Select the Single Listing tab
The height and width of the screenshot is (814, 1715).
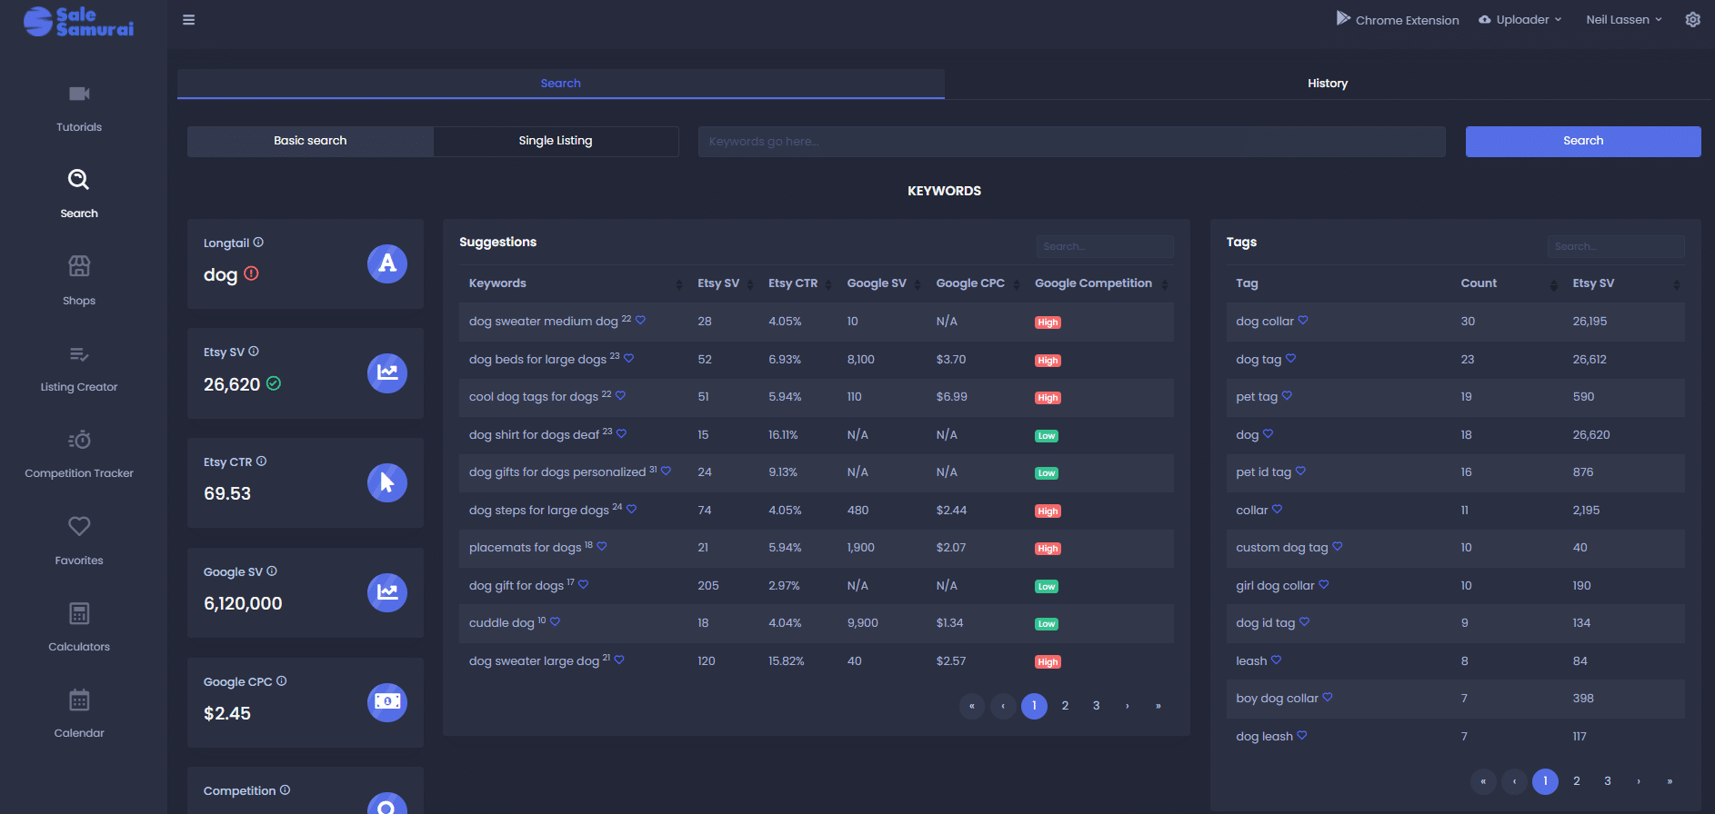(556, 141)
